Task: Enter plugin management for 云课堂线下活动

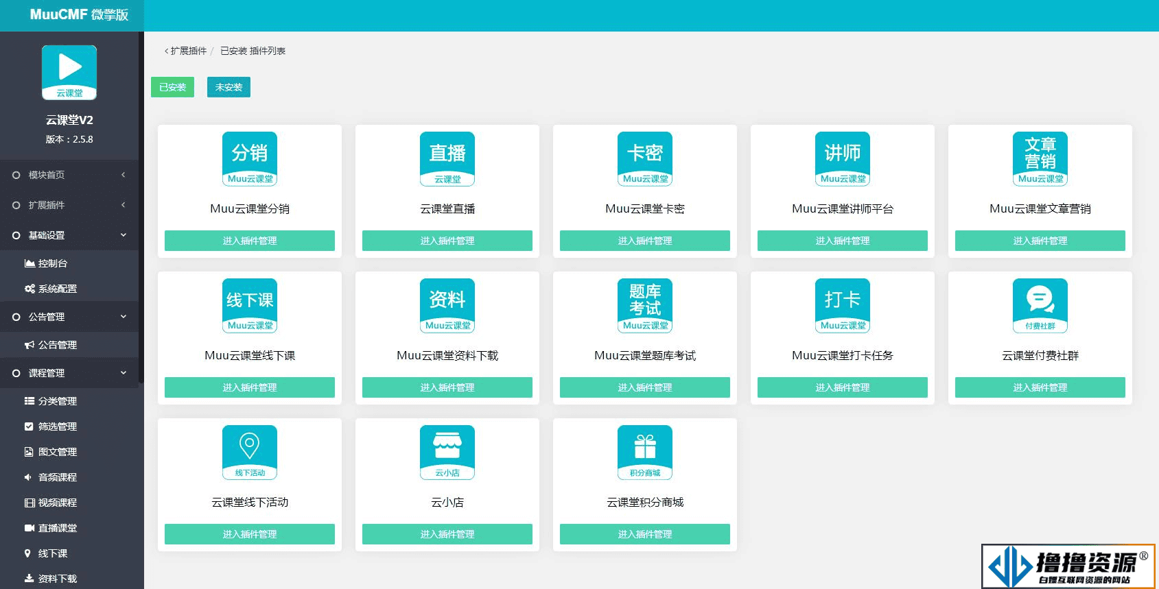Action: [250, 534]
